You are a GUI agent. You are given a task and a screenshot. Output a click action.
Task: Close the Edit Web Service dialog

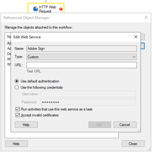point(136,37)
